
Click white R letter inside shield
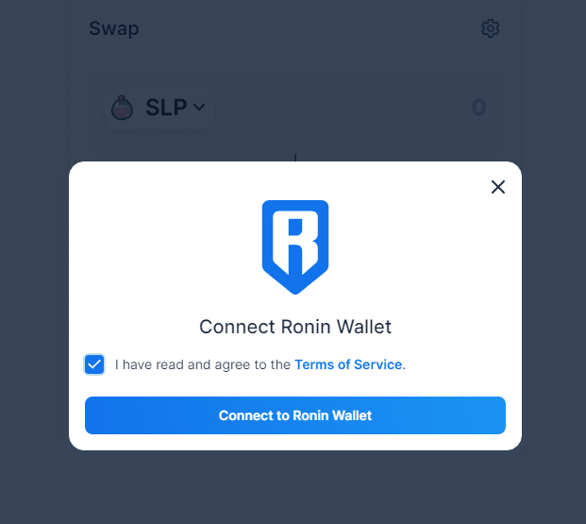coord(295,243)
